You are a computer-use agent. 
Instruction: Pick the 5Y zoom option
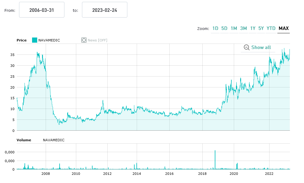[261, 28]
